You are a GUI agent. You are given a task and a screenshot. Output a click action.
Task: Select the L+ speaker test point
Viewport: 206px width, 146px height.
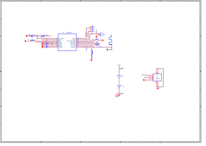point(93,26)
